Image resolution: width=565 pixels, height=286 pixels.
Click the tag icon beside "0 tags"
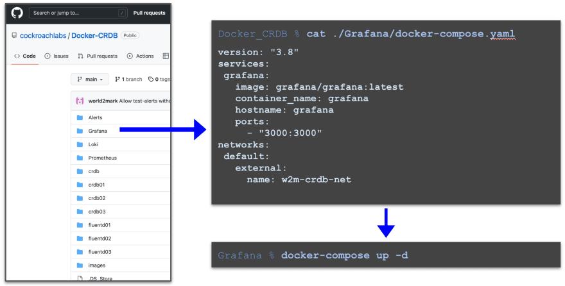[x=151, y=79]
